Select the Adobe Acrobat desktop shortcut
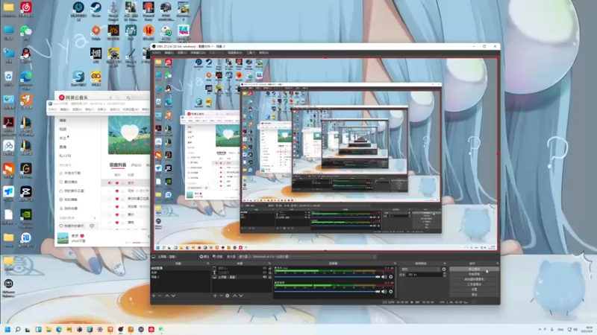Screen dimensions: 597x335 point(8,125)
